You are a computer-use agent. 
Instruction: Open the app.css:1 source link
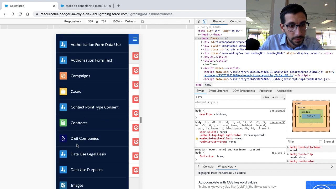pyautogui.click(x=278, y=153)
